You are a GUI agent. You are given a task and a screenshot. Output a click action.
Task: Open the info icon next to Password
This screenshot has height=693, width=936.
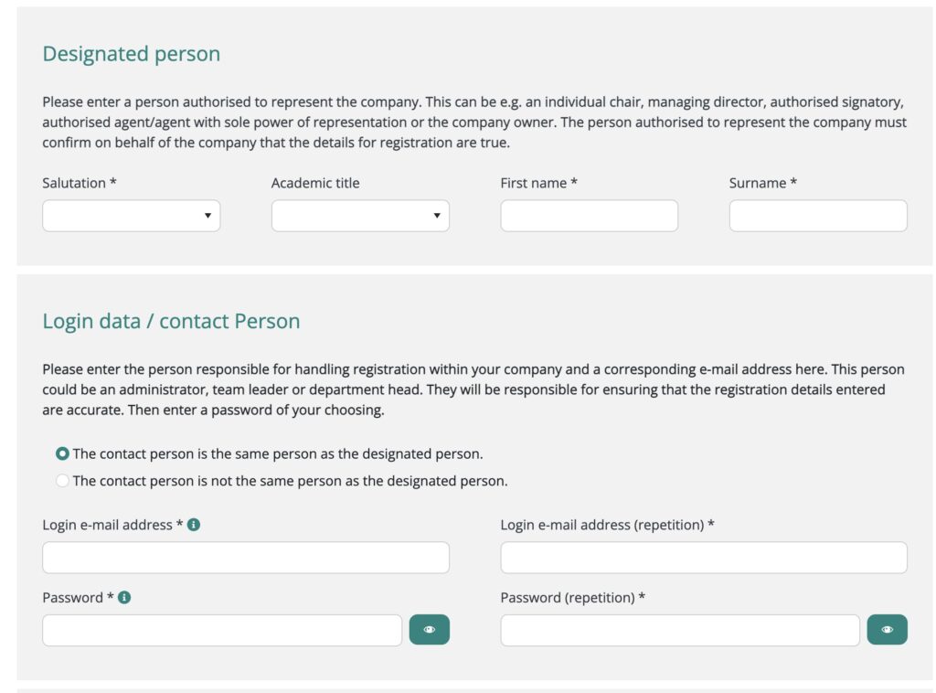[124, 597]
